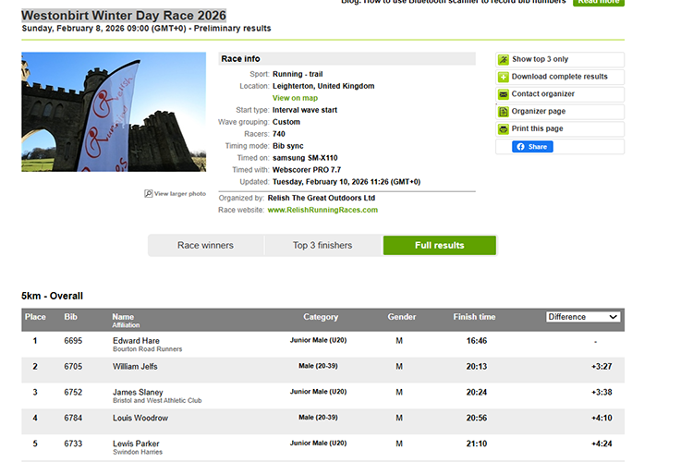Switch to the Top 3 finishers tab

[323, 246]
